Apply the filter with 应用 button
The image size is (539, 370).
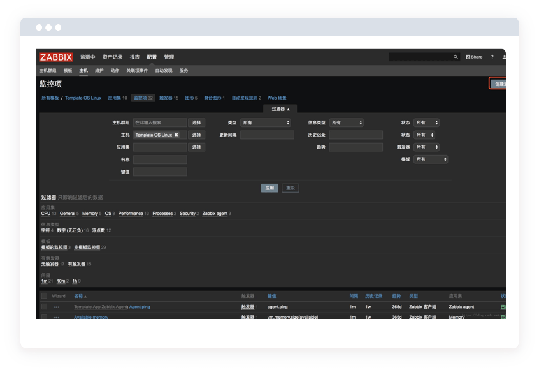pyautogui.click(x=269, y=188)
